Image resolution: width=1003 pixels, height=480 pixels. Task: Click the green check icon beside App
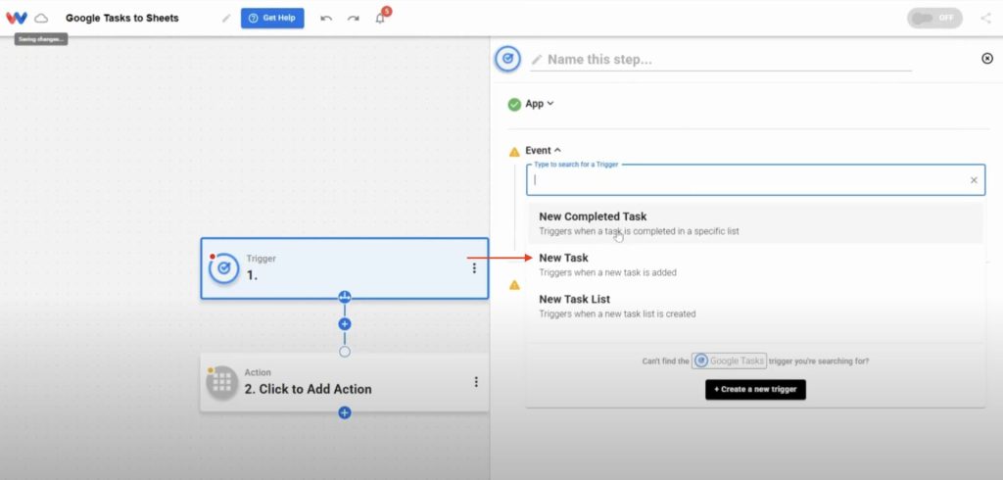(x=514, y=104)
